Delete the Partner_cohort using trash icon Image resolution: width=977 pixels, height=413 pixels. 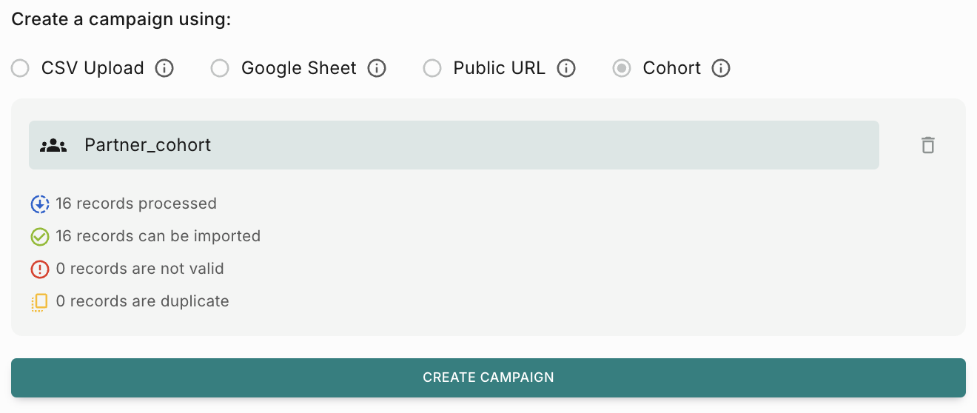928,145
